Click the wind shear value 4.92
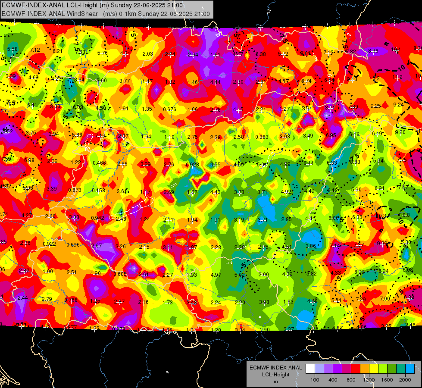422x388 pixels. pyautogui.click(x=286, y=192)
